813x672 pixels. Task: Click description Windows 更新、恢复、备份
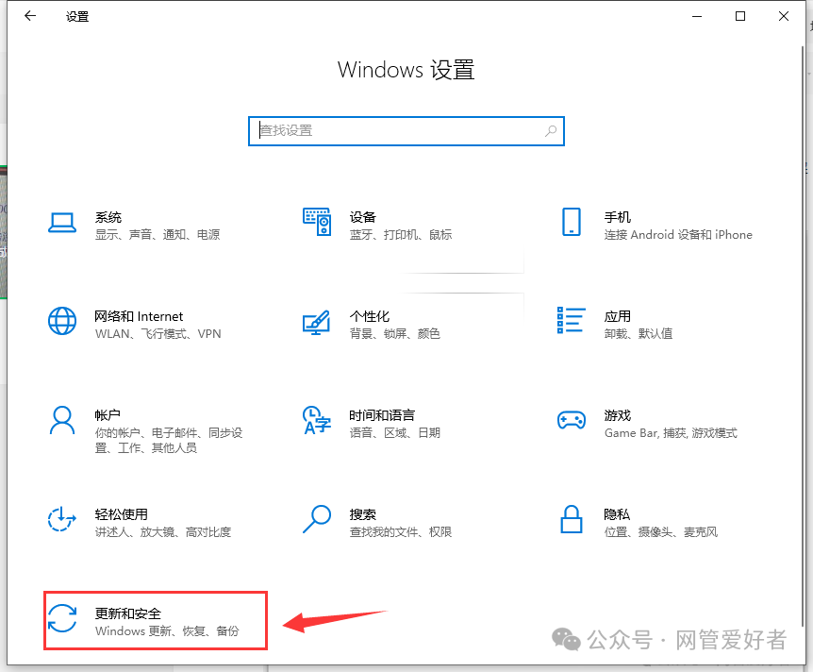coord(167,631)
